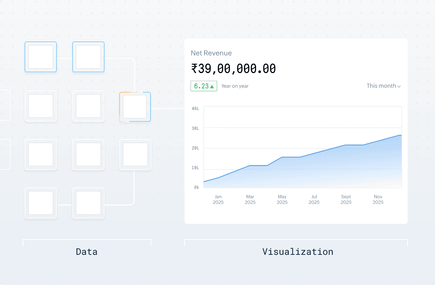This screenshot has width=435, height=285.
Task: Select the Visualization section label
Action: (x=297, y=252)
